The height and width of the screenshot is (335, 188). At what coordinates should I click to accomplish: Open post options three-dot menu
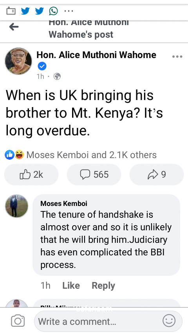177,56
